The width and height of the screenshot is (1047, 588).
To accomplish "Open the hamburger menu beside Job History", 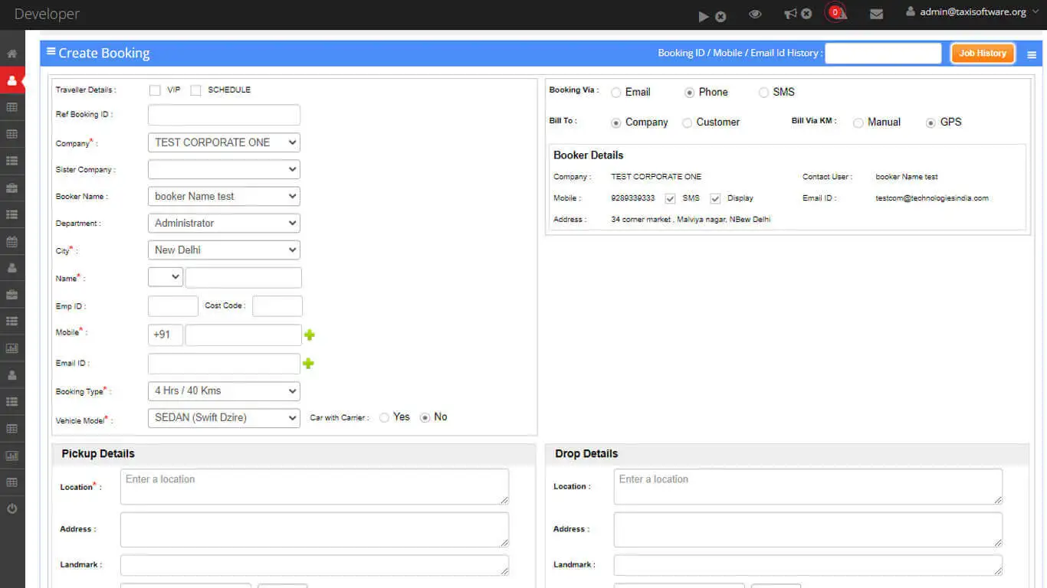I will [x=1032, y=55].
